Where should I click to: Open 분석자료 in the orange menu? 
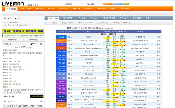[51, 8]
